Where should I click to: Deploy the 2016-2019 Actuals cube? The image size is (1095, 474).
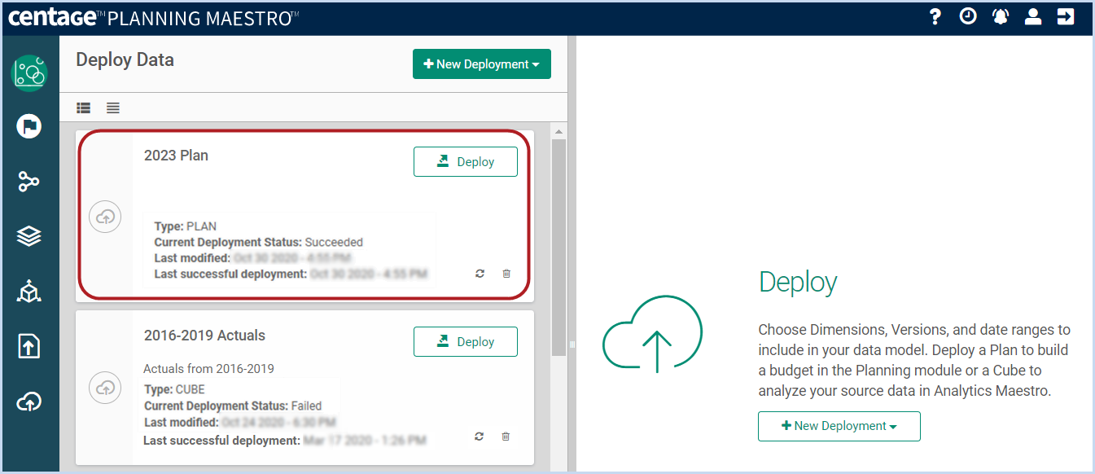[466, 341]
